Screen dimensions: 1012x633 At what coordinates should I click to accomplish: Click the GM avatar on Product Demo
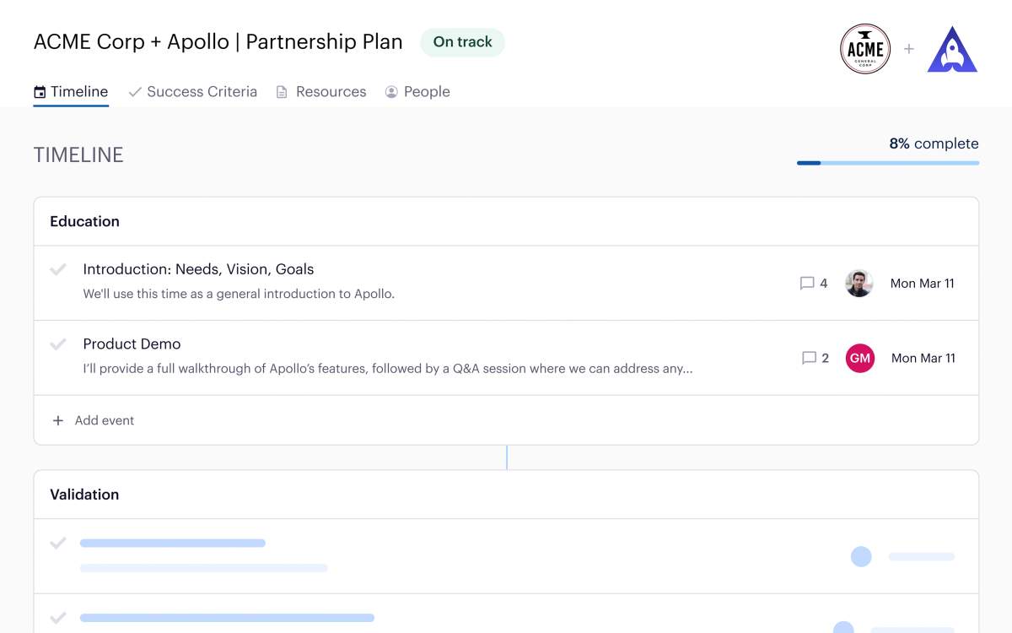coord(859,358)
